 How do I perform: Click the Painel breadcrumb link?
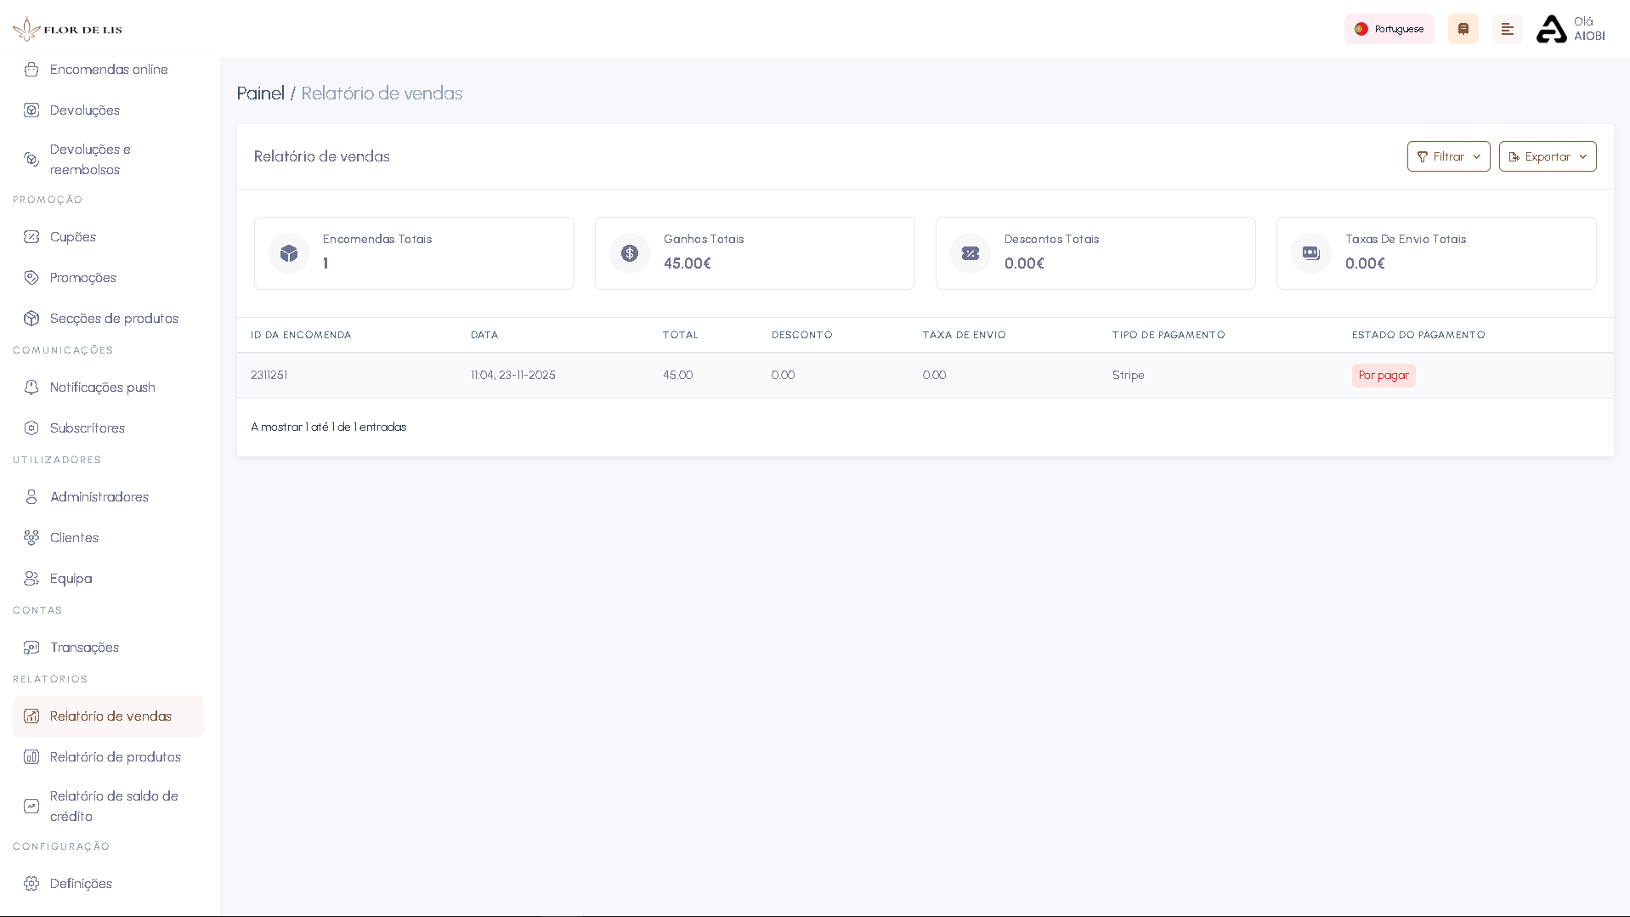260,93
